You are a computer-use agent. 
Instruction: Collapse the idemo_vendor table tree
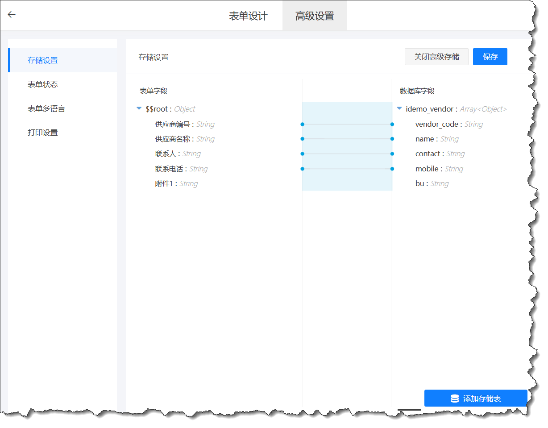coord(399,108)
